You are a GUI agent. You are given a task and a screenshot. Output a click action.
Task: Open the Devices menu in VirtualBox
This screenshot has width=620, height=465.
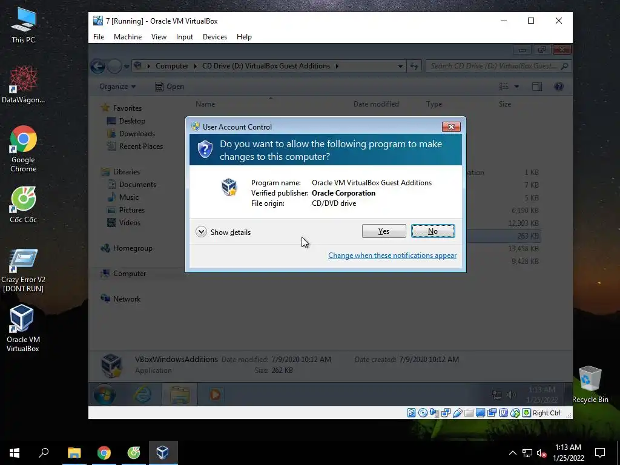(215, 37)
